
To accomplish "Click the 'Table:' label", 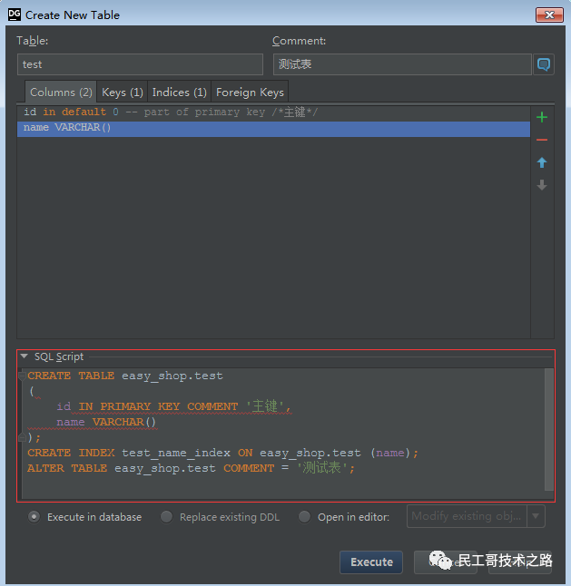I will click(32, 41).
